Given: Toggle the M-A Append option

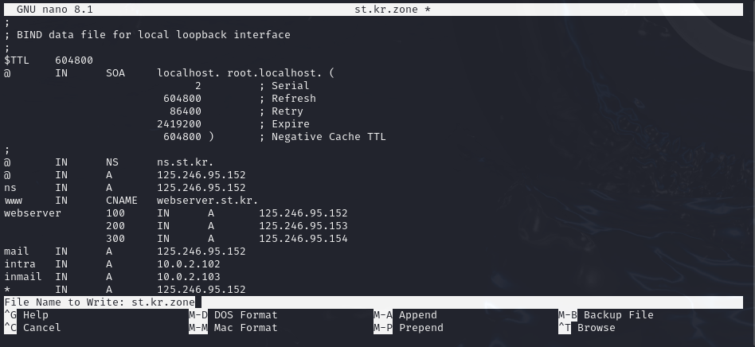Looking at the screenshot, I should (x=405, y=315).
